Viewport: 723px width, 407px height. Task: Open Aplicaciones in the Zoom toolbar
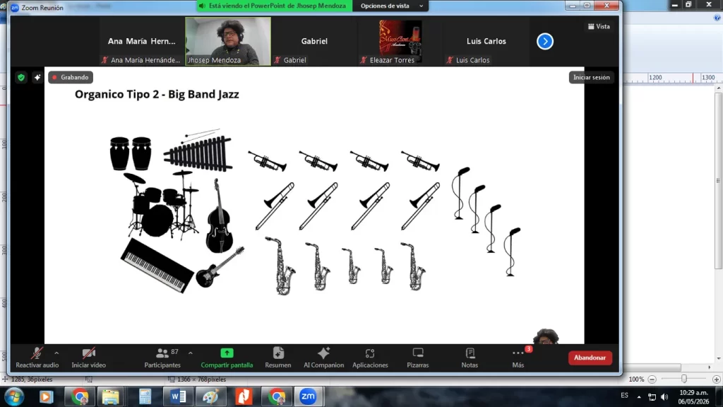(370, 358)
